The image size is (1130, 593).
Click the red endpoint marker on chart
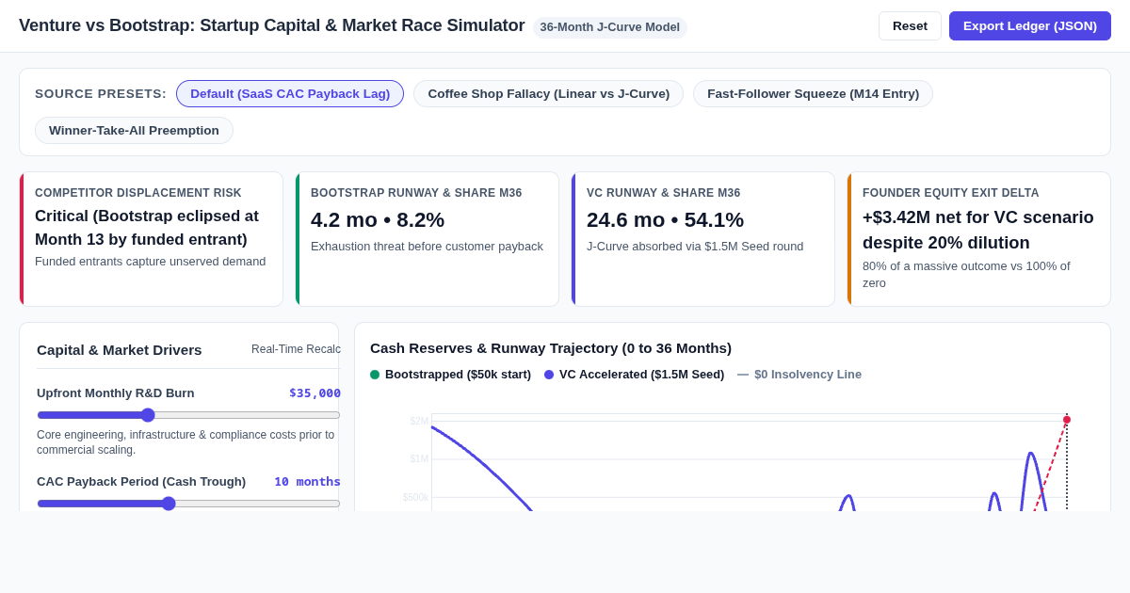coord(1067,420)
